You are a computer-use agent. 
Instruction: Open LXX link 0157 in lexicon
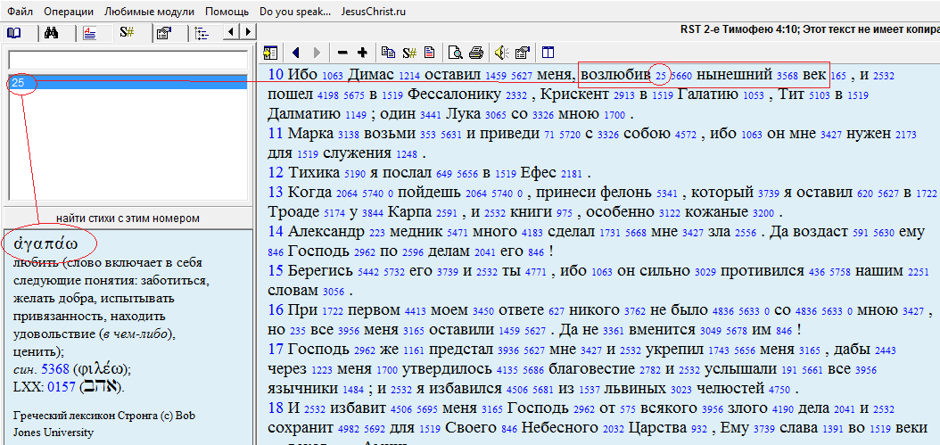(x=62, y=387)
